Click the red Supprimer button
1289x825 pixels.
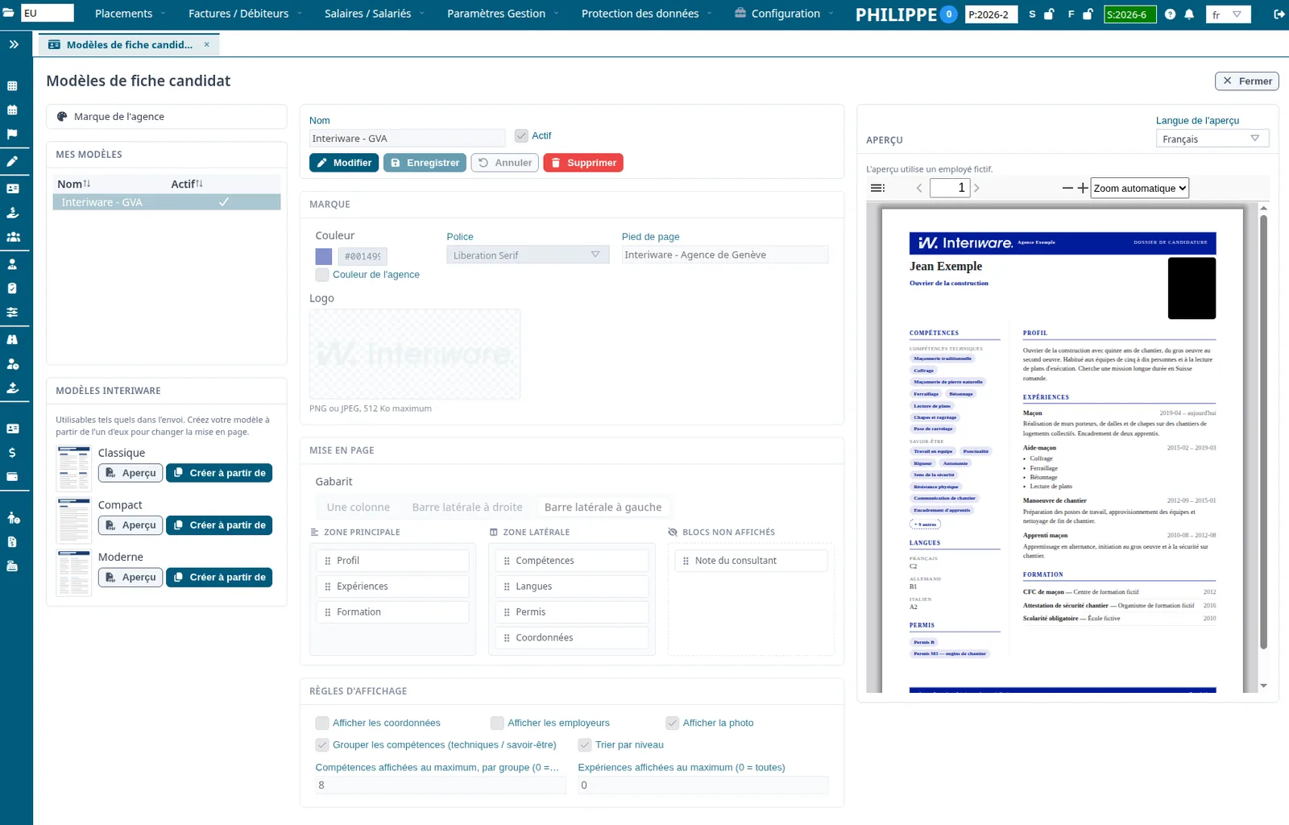(583, 163)
